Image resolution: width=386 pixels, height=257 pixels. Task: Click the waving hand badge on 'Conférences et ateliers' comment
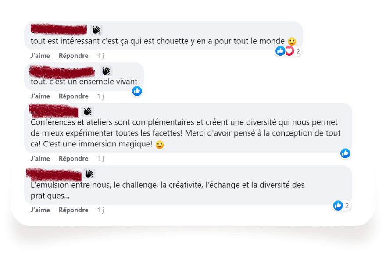tap(88, 111)
